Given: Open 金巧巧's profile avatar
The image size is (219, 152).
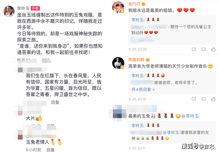Looking at the screenshot, I should [x=118, y=7].
